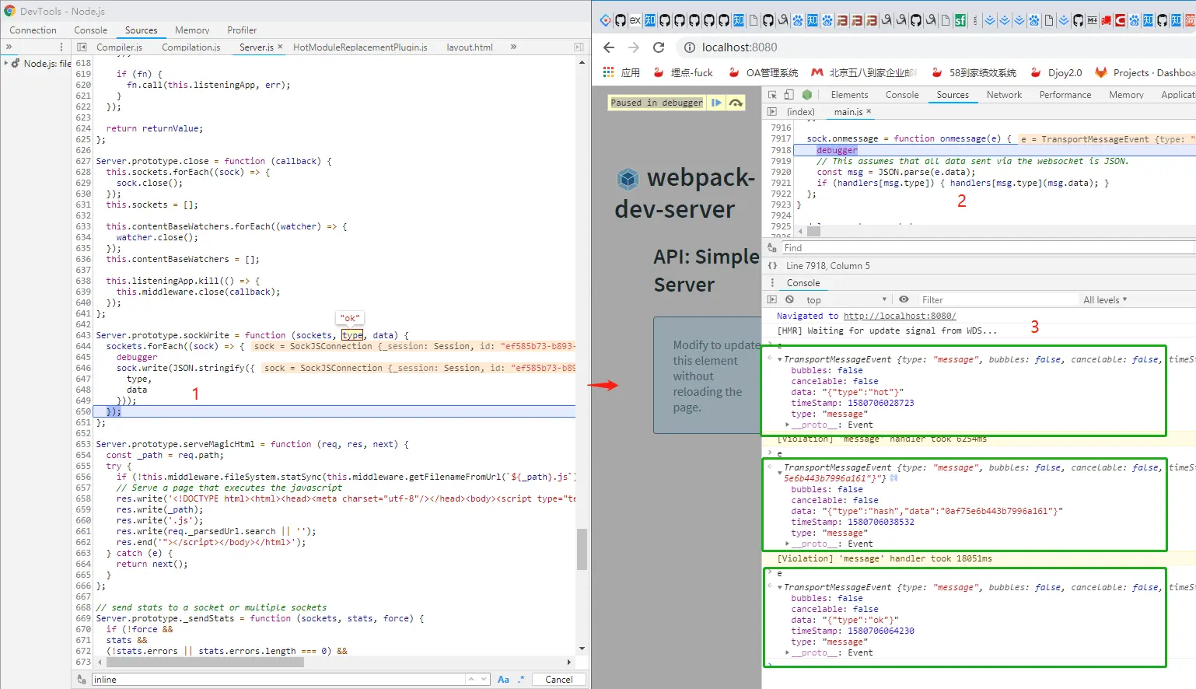Screen dimensions: 1196x689
Task: Select the Compilation.js file tab
Action: coord(191,47)
